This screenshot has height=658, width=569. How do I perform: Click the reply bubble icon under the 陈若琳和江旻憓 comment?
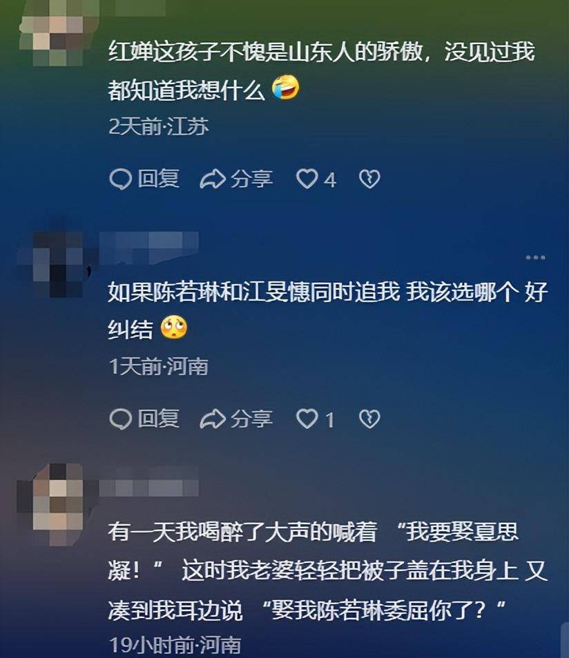coord(121,419)
